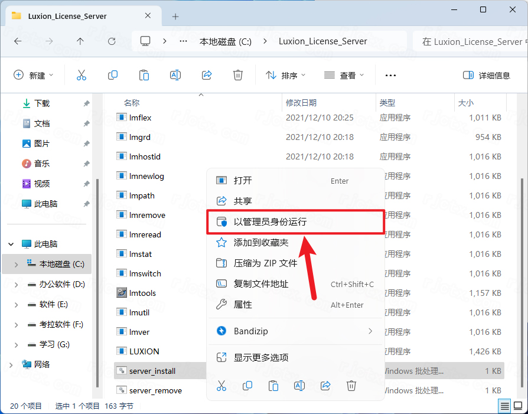The width and height of the screenshot is (528, 414).
Task: Open the 新建 dropdown menu
Action: [33, 75]
